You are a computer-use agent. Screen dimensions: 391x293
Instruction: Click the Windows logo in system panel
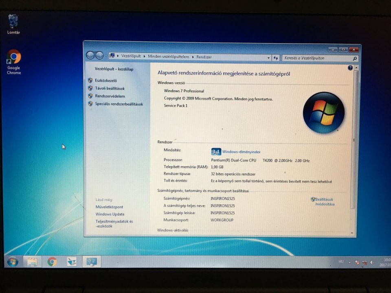324,113
